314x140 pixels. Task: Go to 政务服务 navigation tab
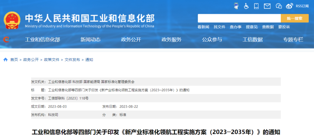pos(172,40)
